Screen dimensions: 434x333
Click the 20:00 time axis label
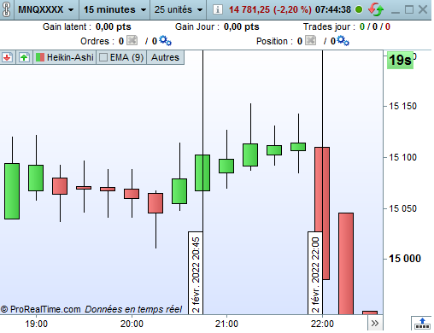[x=132, y=324]
